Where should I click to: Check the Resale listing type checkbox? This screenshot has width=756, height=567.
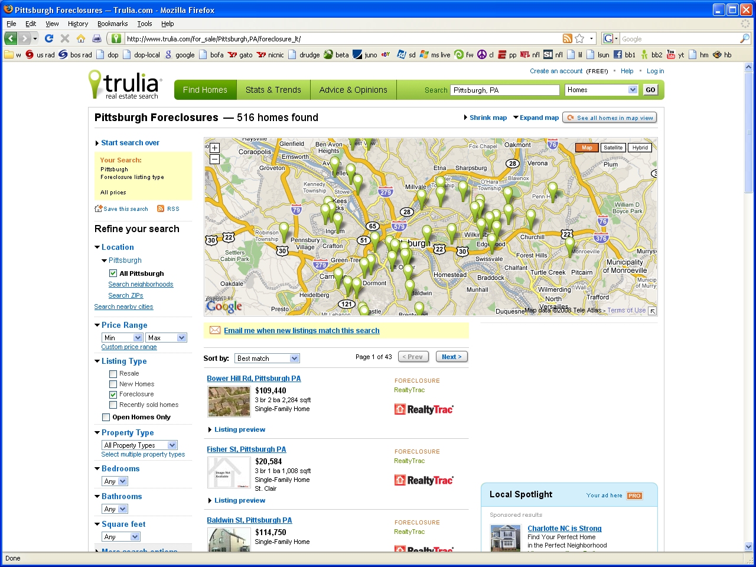(x=113, y=373)
